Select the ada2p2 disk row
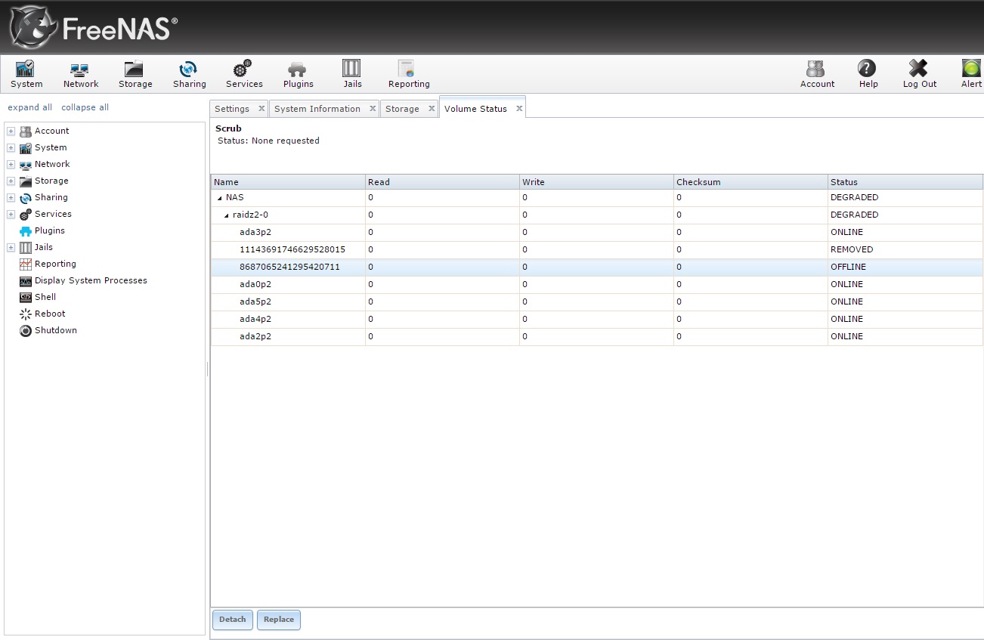Screen dimensions: 984x640 pyautogui.click(x=597, y=337)
